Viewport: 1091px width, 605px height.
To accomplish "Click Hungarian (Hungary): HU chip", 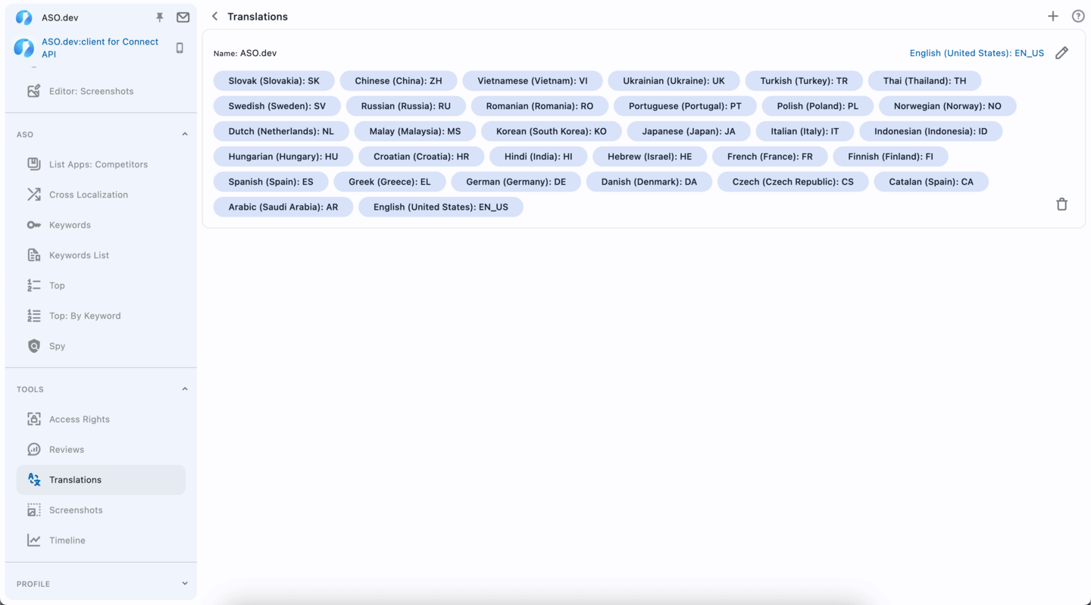I will pos(283,157).
